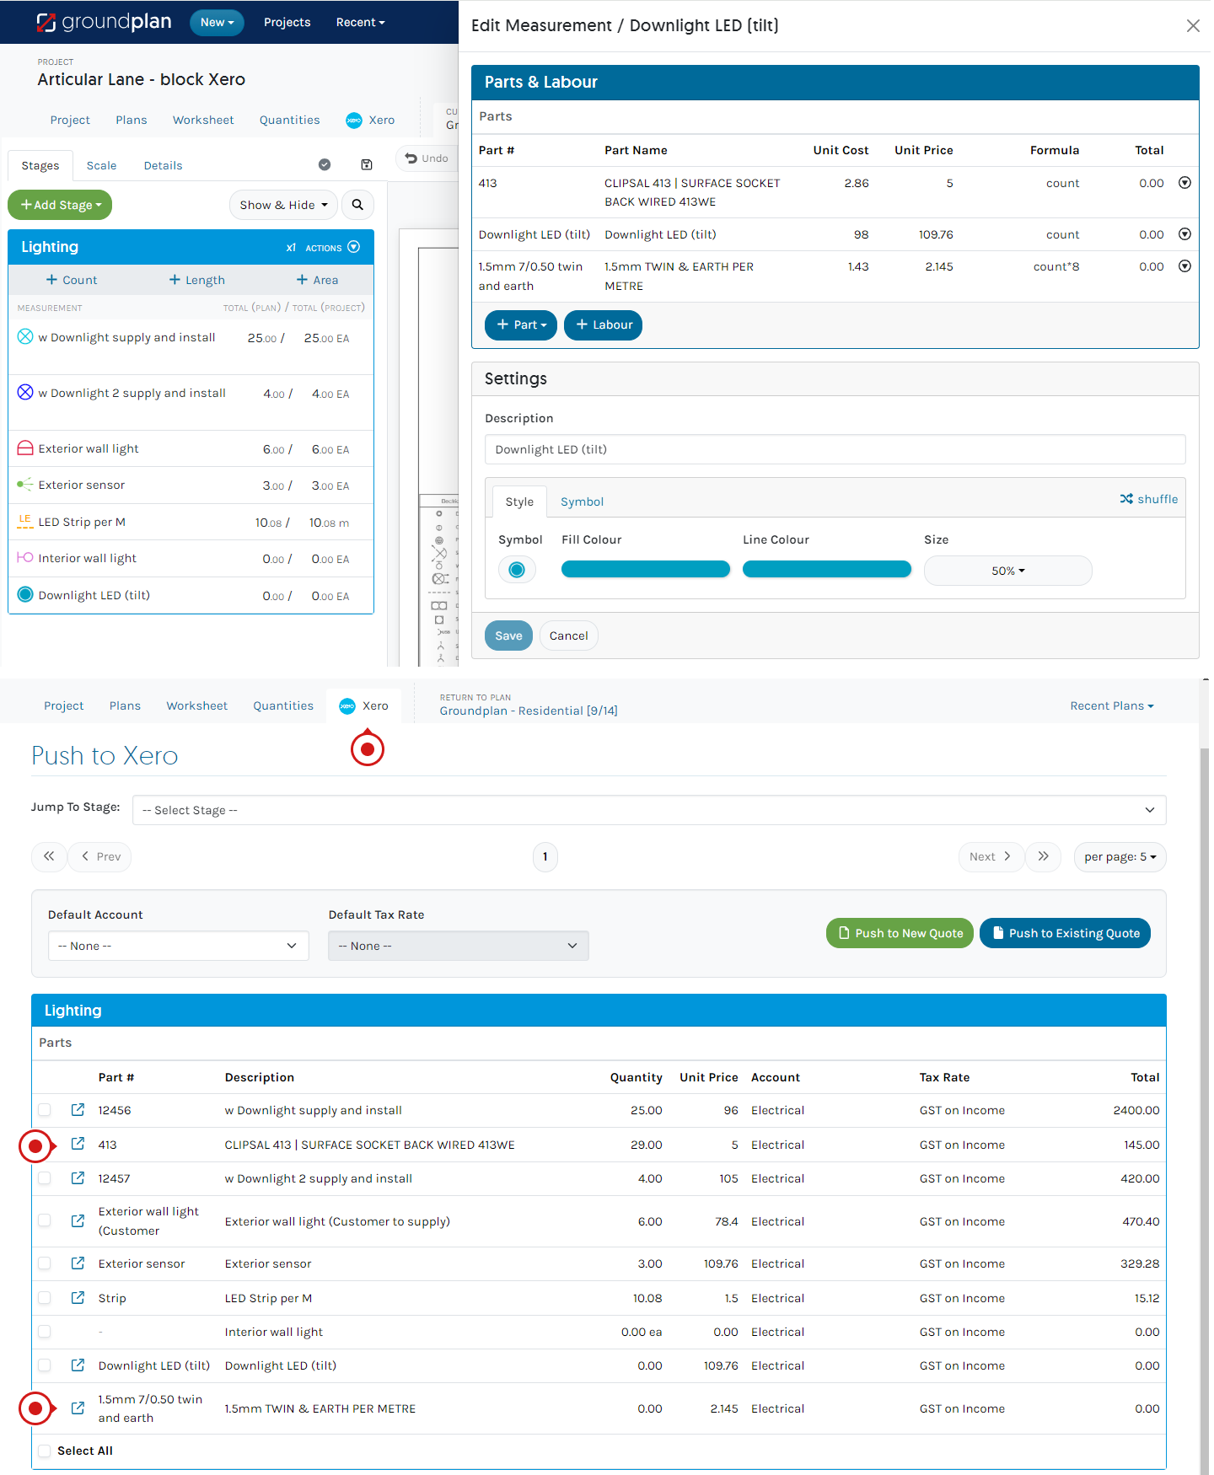Image resolution: width=1214 pixels, height=1475 pixels.
Task: Click the Downlight LED (tilt) symbol icon
Action: pos(25,595)
